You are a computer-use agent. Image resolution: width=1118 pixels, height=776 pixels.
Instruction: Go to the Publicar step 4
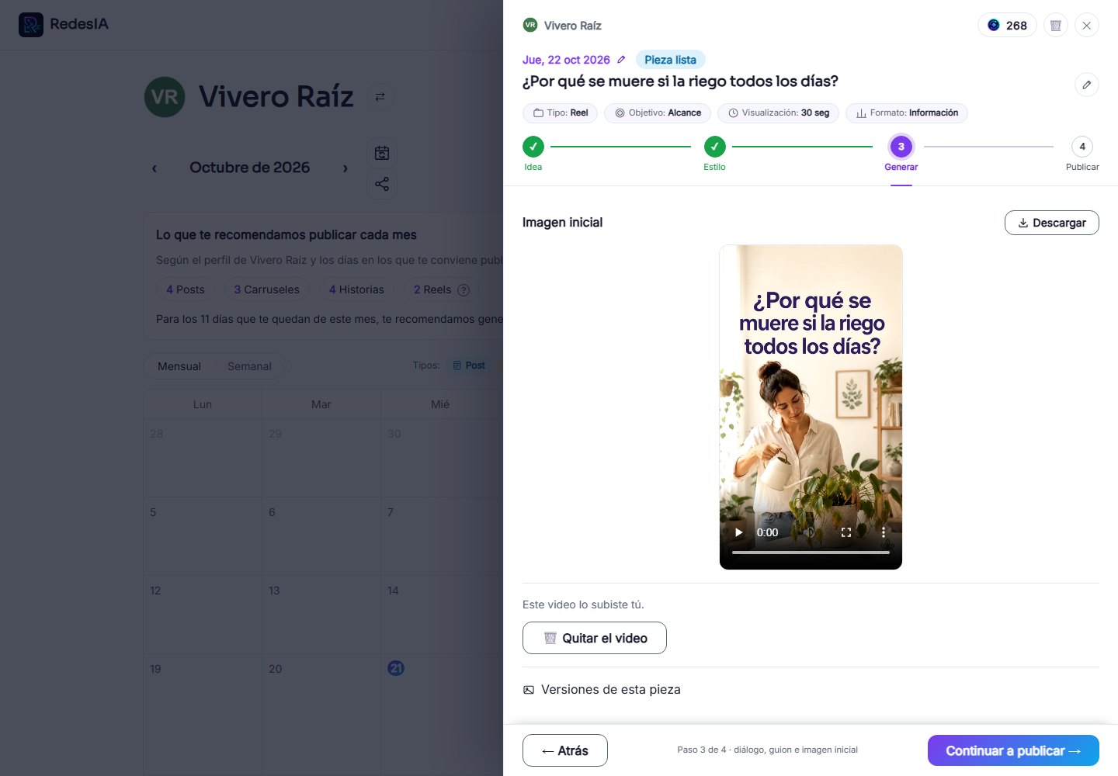pyautogui.click(x=1082, y=154)
